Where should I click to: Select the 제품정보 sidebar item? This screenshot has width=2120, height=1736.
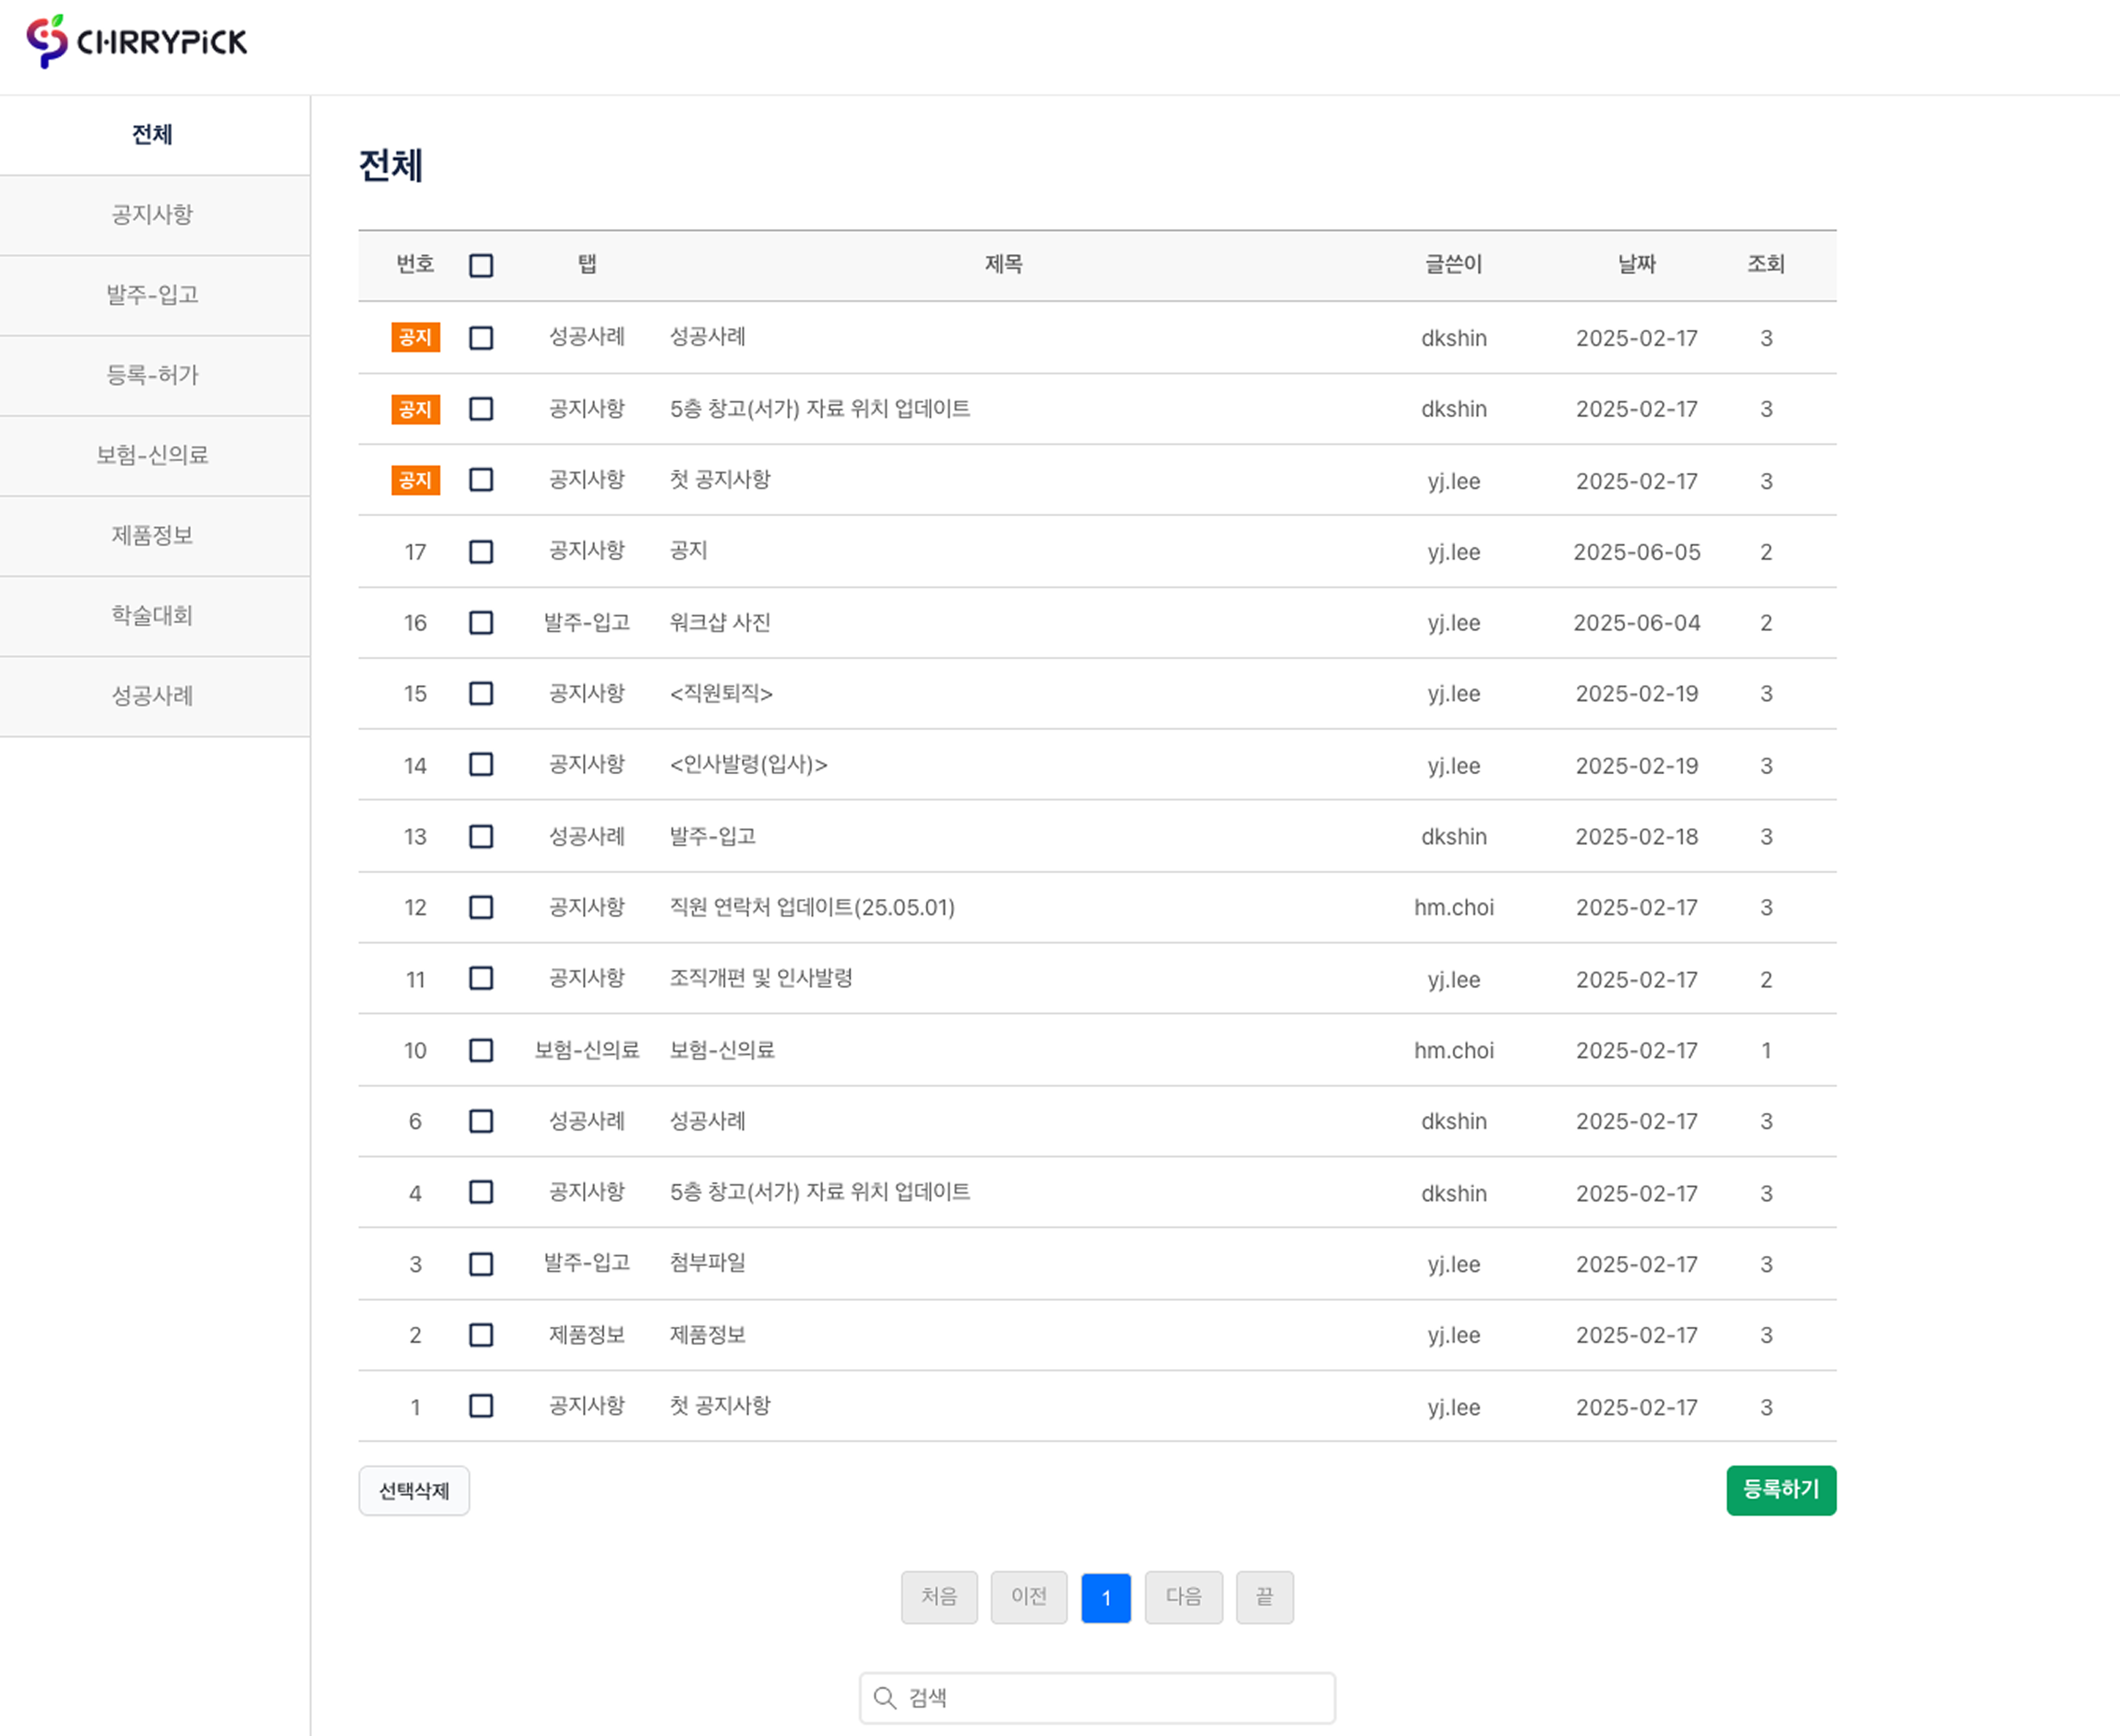click(153, 536)
